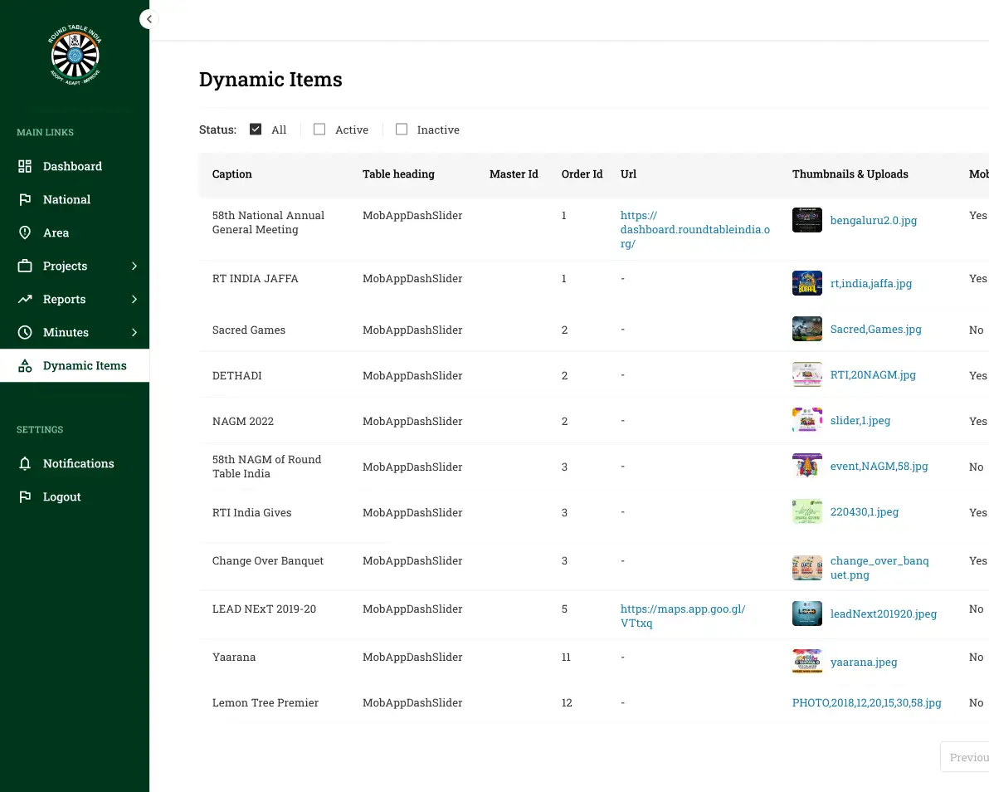Click the Projects briefcase icon
This screenshot has height=792, width=989.
coord(25,266)
